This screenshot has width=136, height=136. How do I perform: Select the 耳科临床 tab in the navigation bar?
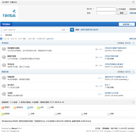tap(6, 24)
